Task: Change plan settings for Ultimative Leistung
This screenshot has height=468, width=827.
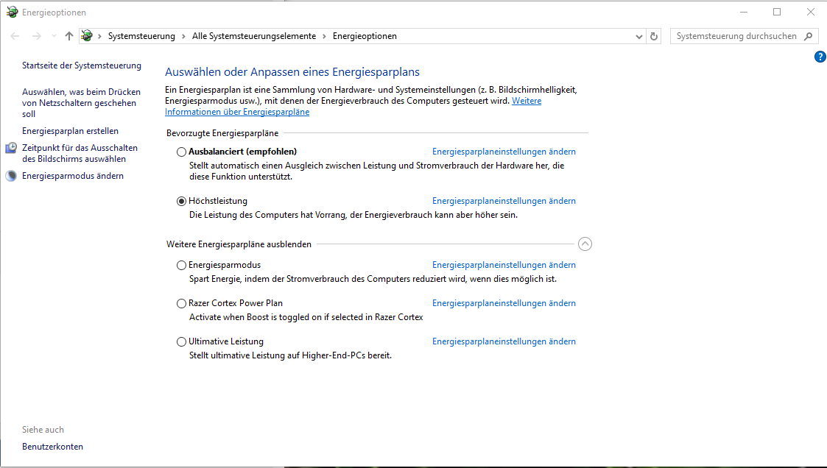Action: point(504,341)
